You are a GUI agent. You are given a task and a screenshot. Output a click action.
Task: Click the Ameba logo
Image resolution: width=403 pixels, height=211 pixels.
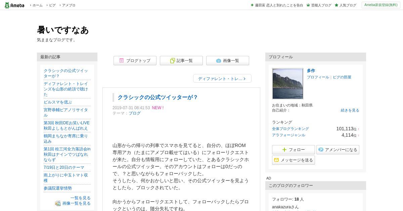click(14, 5)
